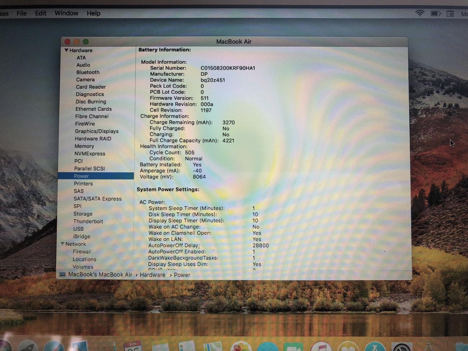Click cycle count value 505
Viewport: 468px width, 351px height.
click(x=190, y=152)
